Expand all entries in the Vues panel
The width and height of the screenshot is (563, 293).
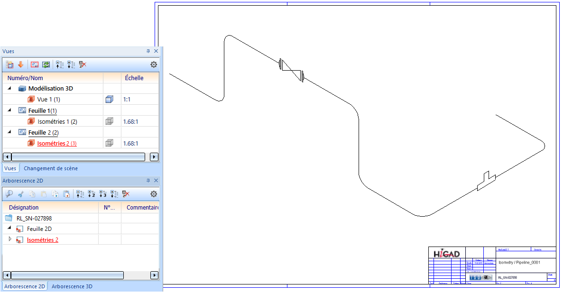click(71, 64)
